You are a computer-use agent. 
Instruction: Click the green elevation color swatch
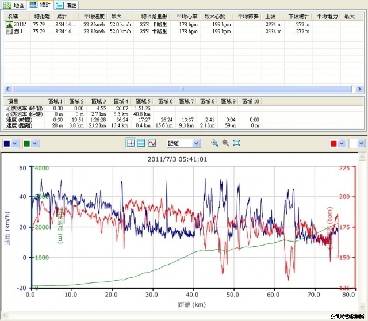click(x=27, y=143)
